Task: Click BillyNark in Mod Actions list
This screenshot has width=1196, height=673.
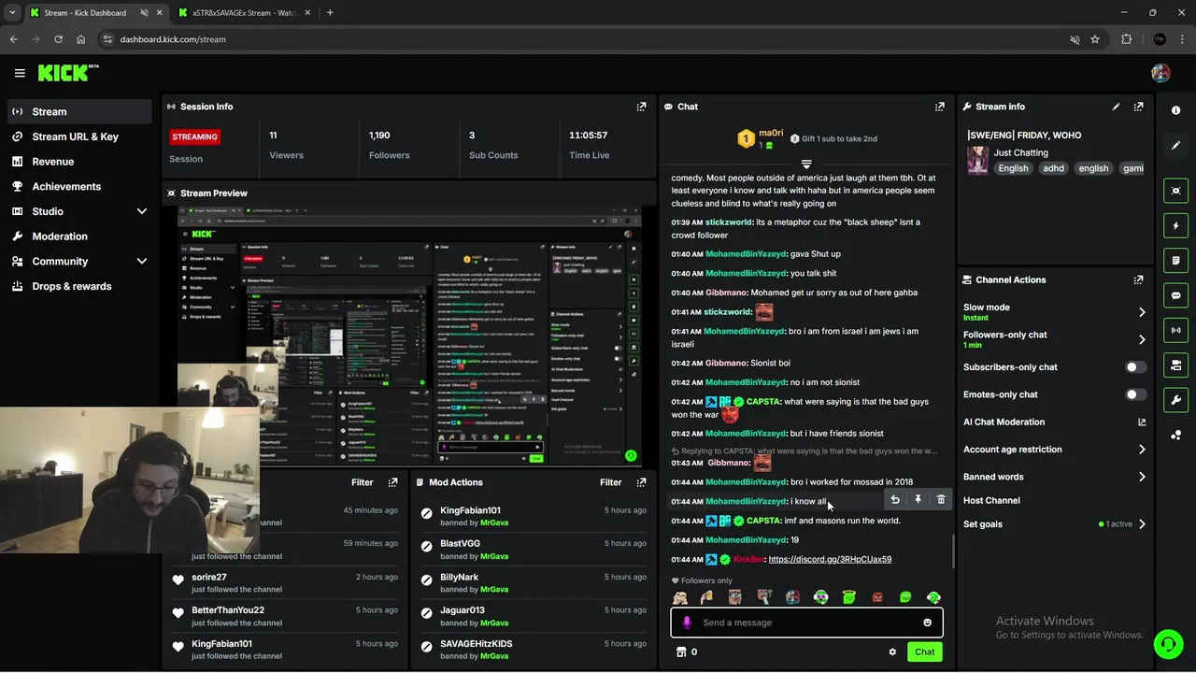Action: (x=459, y=578)
